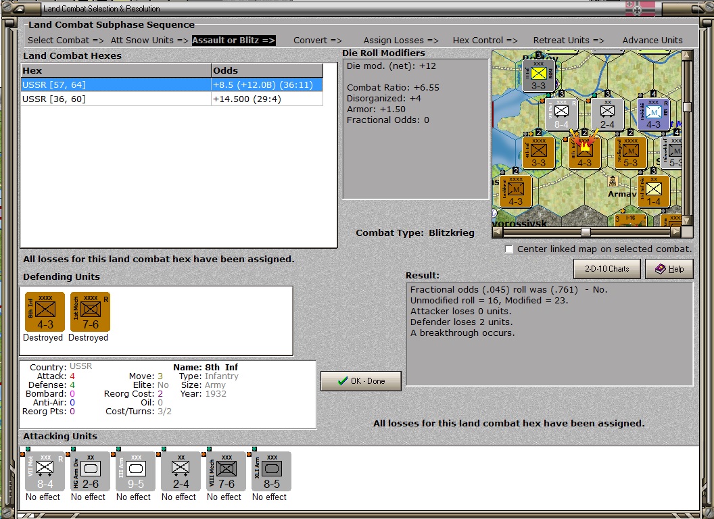Click the yellow 3-3 unit near Rostov on map
Screen dimensions: 714x519
tap(538, 76)
